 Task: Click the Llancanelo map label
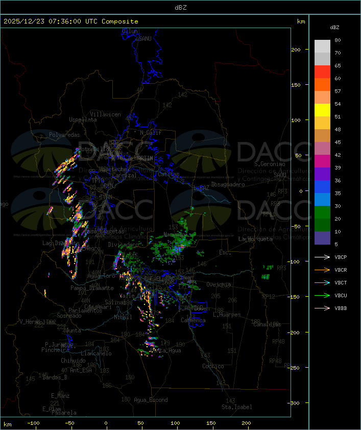coord(96,354)
